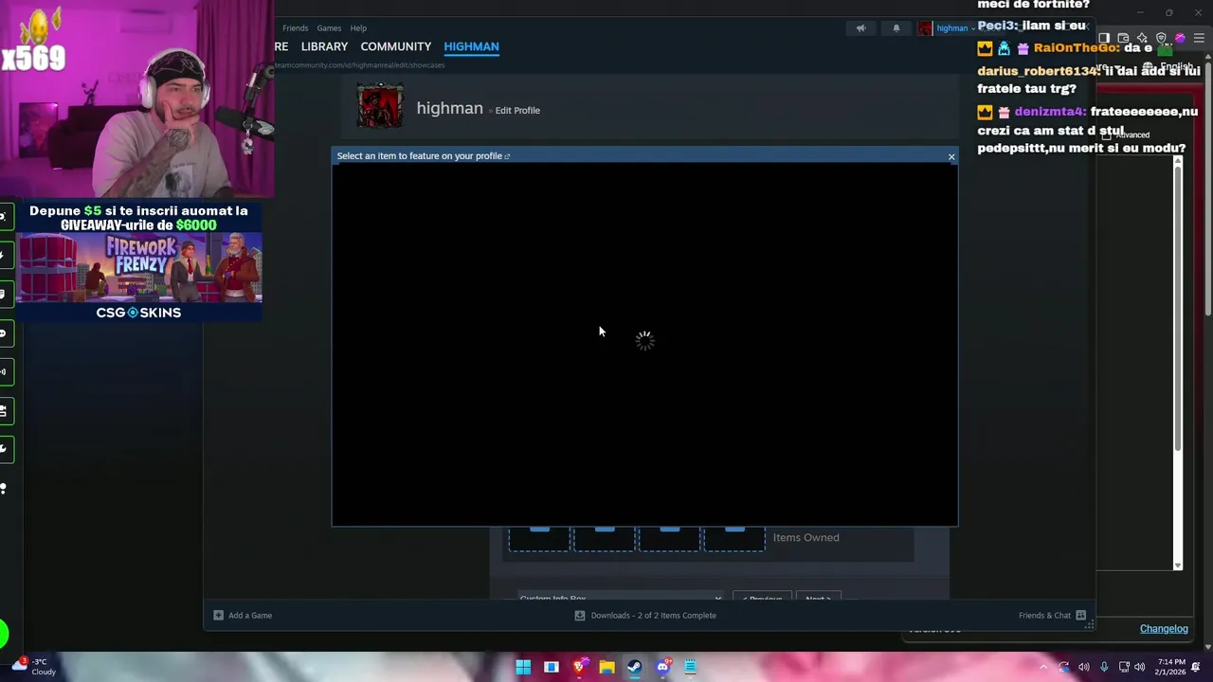Click the browser shield icon
This screenshot has height=682, width=1213.
1161,38
